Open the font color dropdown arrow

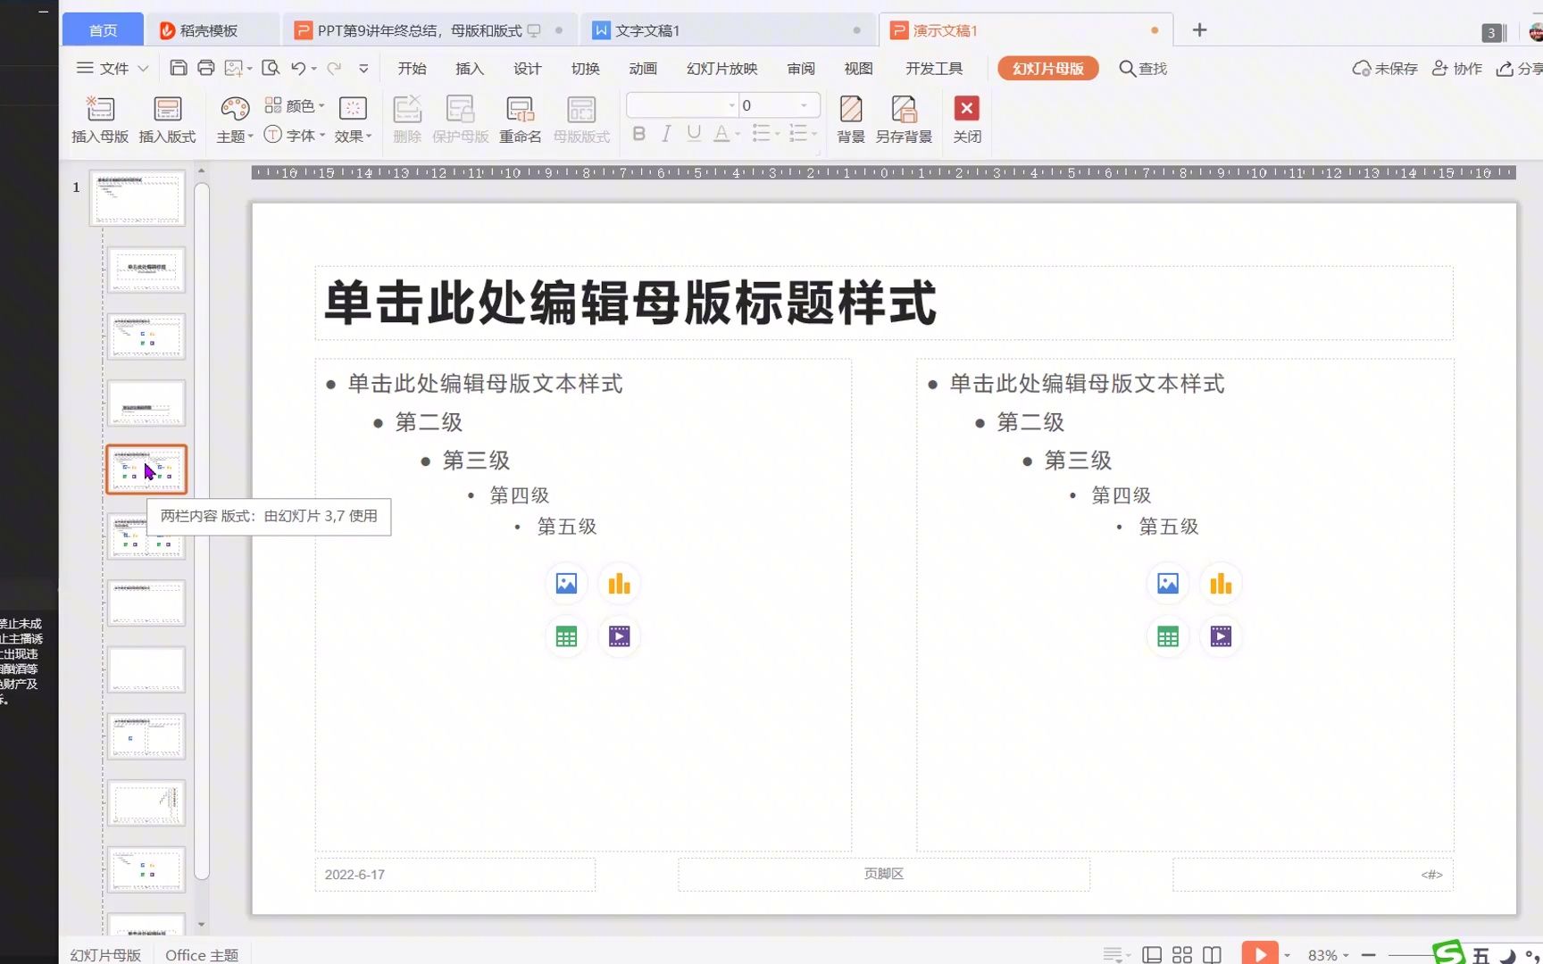pyautogui.click(x=738, y=135)
